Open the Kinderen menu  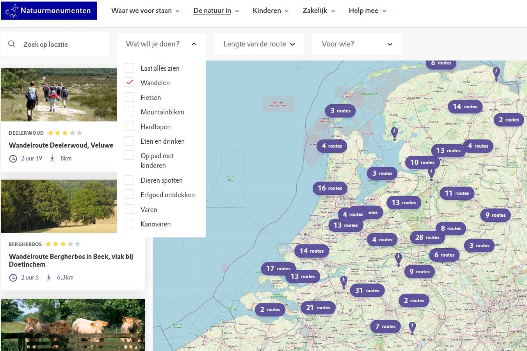[268, 11]
